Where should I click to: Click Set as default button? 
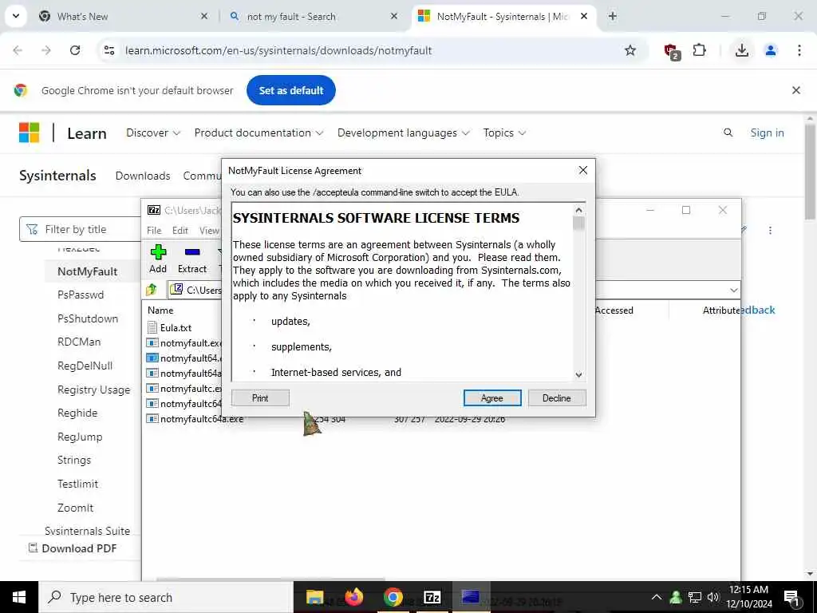point(291,90)
